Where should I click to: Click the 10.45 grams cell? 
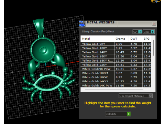(122, 52)
